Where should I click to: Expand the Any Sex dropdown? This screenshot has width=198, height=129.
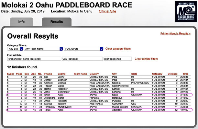click(15, 49)
